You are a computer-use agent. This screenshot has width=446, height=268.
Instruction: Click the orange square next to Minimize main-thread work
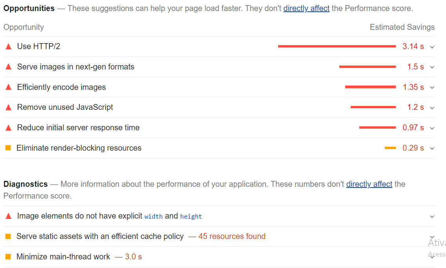coord(8,257)
